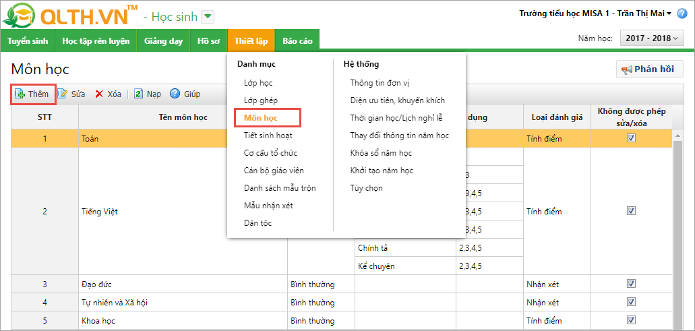Screen dimensions: 695x331
Task: Open the Báo cáo tab
Action: coord(297,41)
